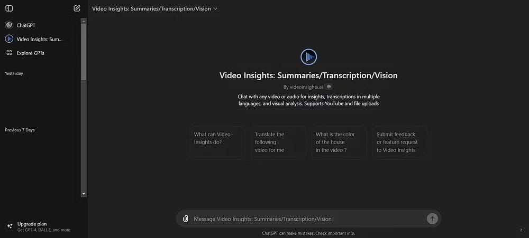Choose 'Submit feedback or feature request' prompt
The height and width of the screenshot is (238, 529).
tap(400, 142)
